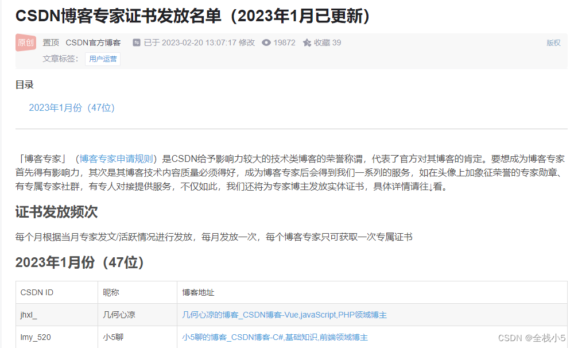
Task: Click the lmy_520 ID cell
Action: 57,337
